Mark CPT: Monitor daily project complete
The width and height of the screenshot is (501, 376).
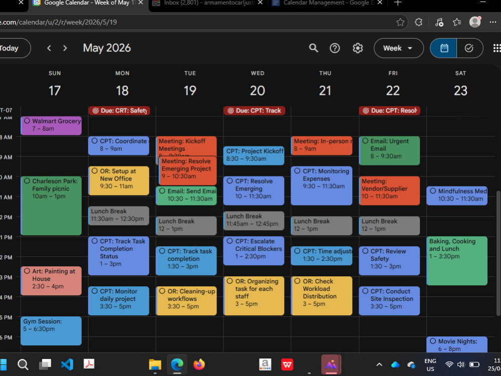(x=95, y=291)
